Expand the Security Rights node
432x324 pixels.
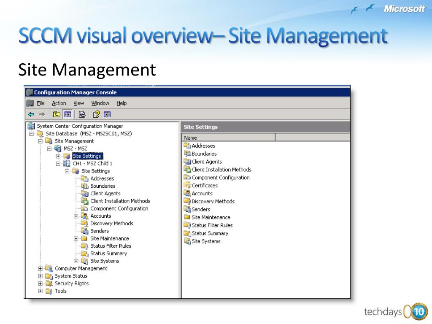coord(40,283)
